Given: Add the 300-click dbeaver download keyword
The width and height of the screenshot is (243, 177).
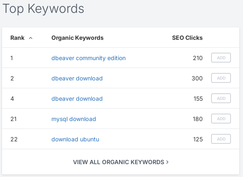Looking at the screenshot, I should [221, 78].
